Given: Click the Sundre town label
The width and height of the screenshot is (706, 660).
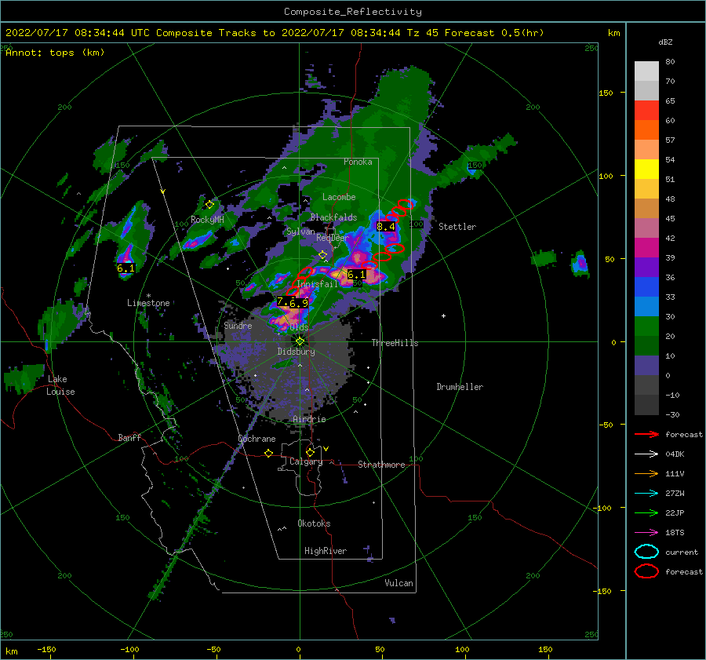Looking at the screenshot, I should click(238, 325).
